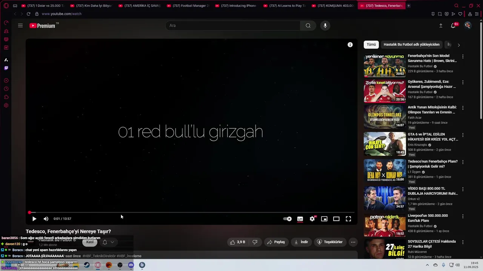Switch to AMERİKA İÇ SAVAŞ tab
The width and height of the screenshot is (483, 271).
click(140, 6)
